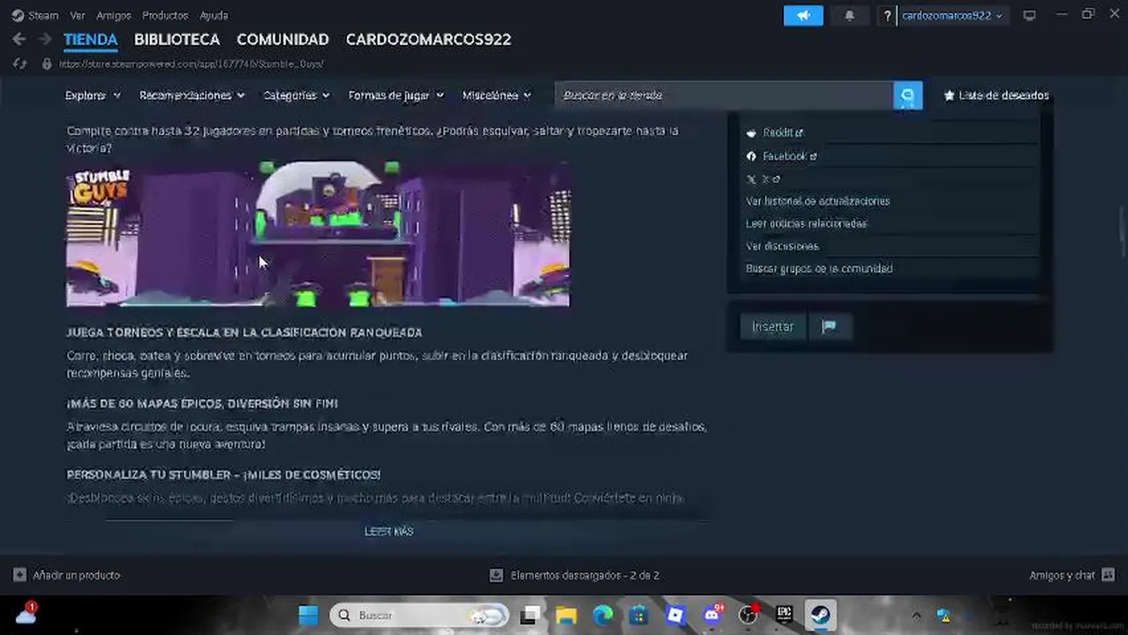Click the help question mark icon
Image resolution: width=1128 pixels, height=635 pixels.
pos(887,15)
